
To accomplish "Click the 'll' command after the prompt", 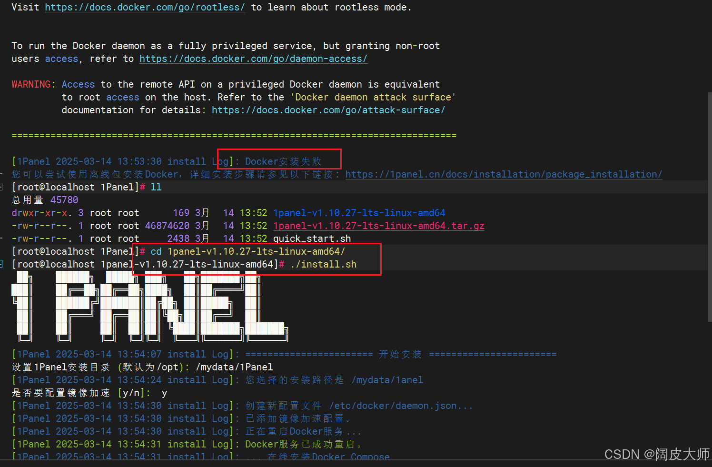I will pos(156,187).
